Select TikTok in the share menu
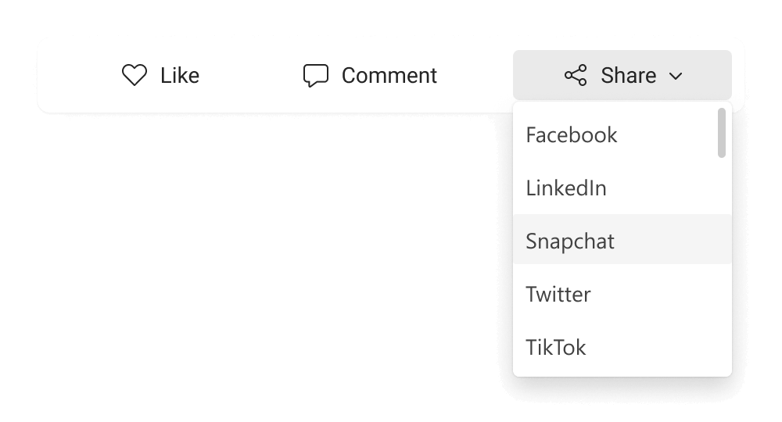This screenshot has height=422, width=782. [x=556, y=348]
